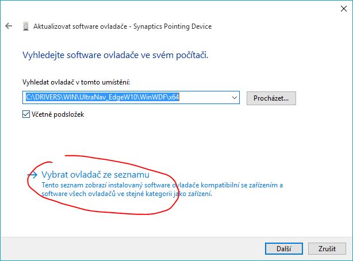
Task: Open the Vybrat ovladač ze seznamu link
Action: [x=95, y=174]
